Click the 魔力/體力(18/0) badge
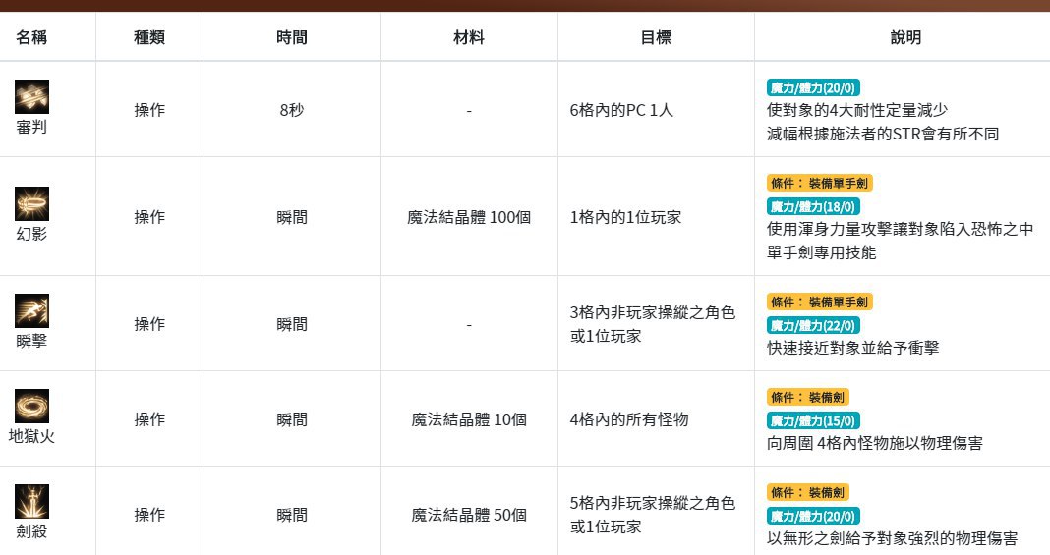Image resolution: width=1050 pixels, height=555 pixels. point(813,206)
